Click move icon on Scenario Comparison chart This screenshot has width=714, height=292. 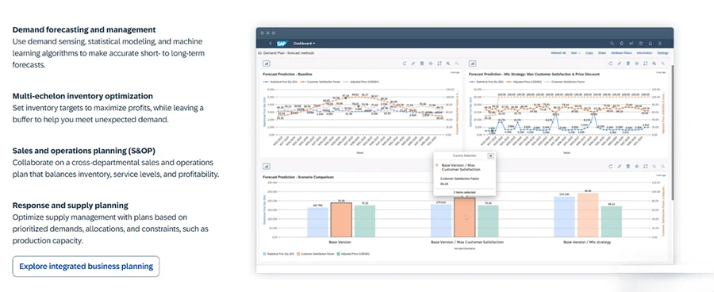point(636,167)
